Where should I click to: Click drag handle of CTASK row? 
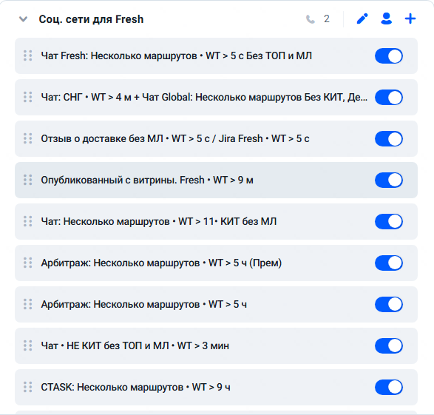27,387
